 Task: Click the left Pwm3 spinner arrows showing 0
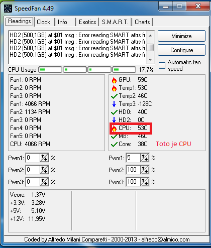44,182
